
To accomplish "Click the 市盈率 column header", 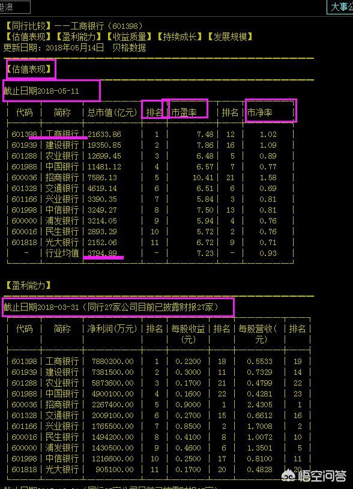I will [x=184, y=112].
